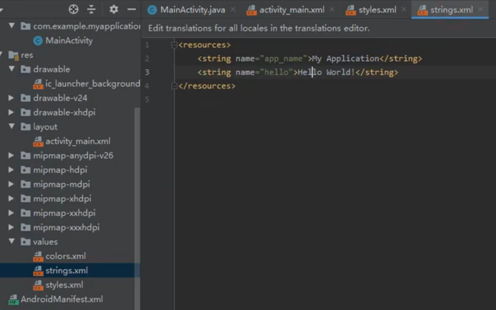The height and width of the screenshot is (310, 496).
Task: Switch to the styles.xml tab
Action: click(377, 10)
